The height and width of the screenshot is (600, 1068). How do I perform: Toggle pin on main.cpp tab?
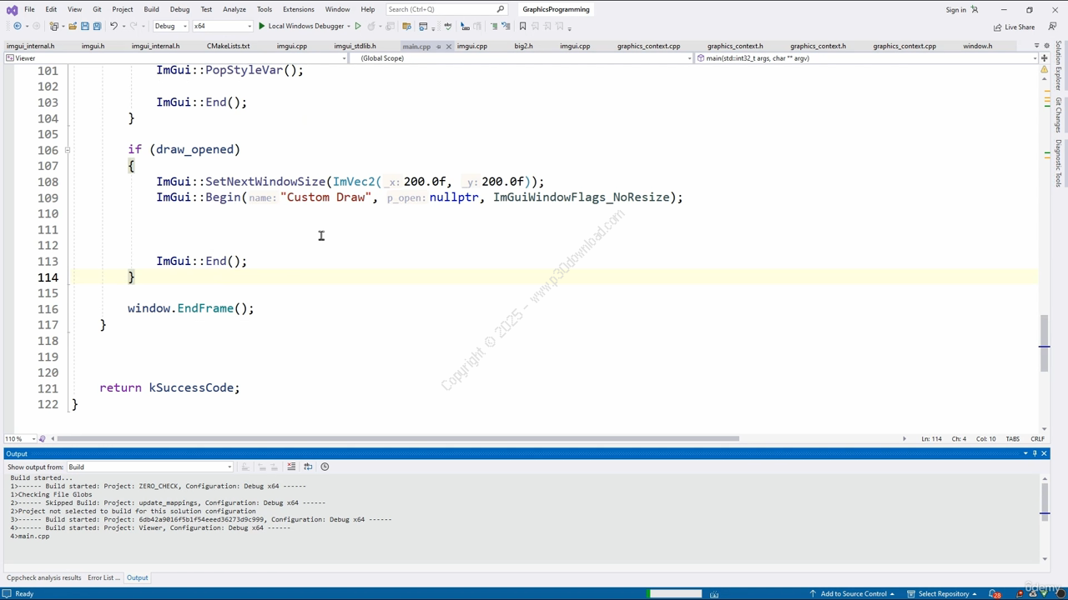click(x=438, y=47)
